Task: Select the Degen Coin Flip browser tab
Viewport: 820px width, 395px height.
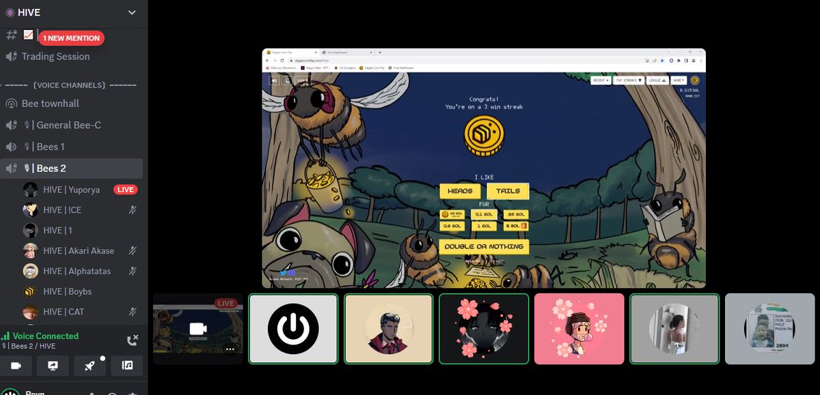Action: tap(291, 52)
